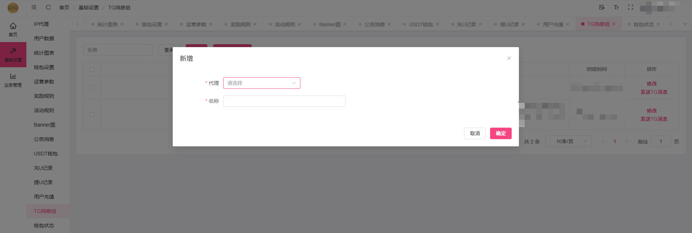Expand the tab list dropdown arrow

685,24
